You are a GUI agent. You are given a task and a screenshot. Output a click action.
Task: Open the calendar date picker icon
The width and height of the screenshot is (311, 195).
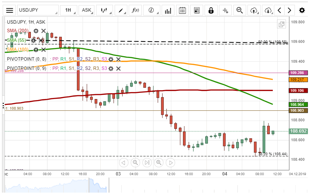pos(182,10)
